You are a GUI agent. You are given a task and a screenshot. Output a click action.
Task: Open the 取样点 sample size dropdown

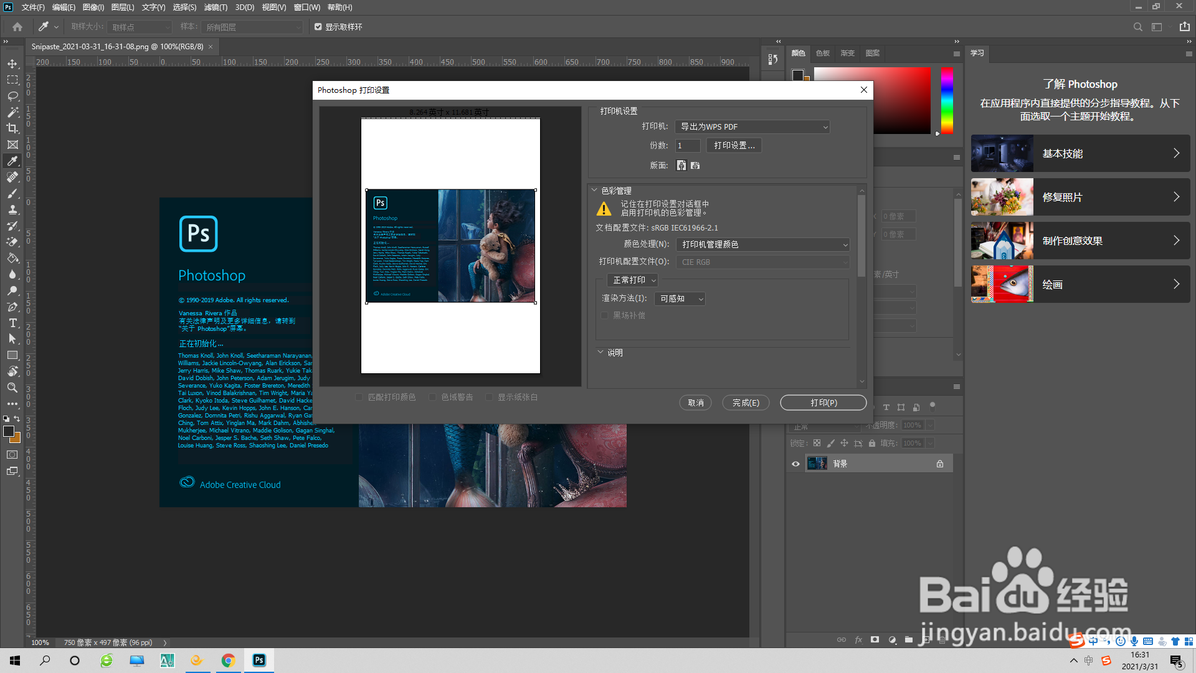pyautogui.click(x=140, y=27)
